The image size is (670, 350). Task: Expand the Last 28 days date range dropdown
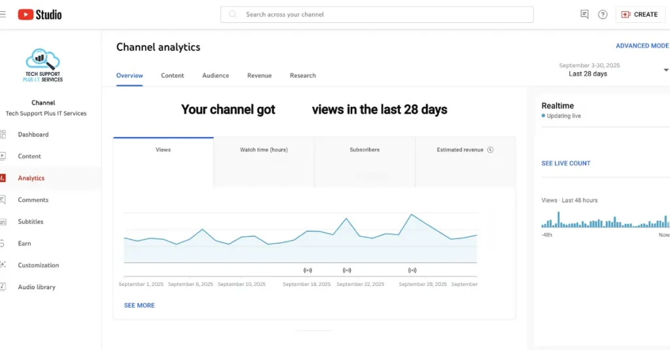[x=665, y=70]
